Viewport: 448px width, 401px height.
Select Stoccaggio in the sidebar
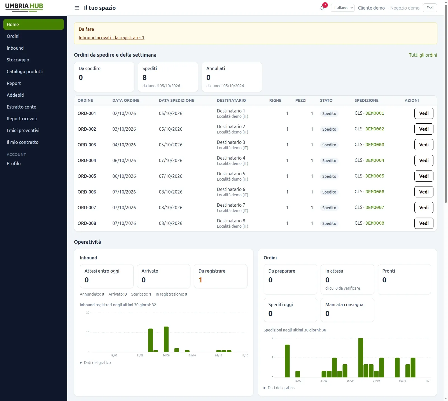(x=34, y=60)
